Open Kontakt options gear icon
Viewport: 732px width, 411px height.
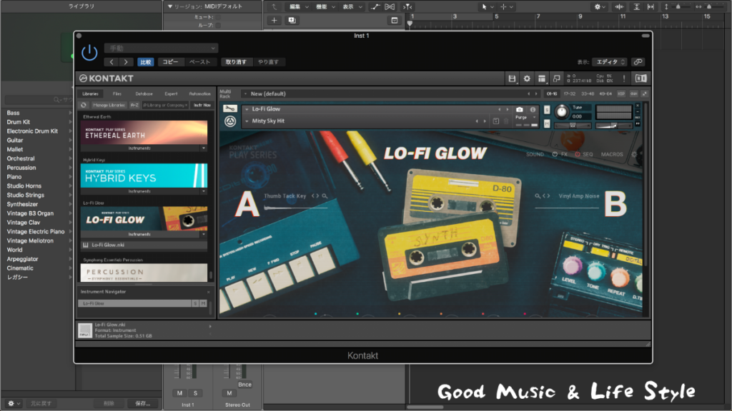pyautogui.click(x=527, y=78)
